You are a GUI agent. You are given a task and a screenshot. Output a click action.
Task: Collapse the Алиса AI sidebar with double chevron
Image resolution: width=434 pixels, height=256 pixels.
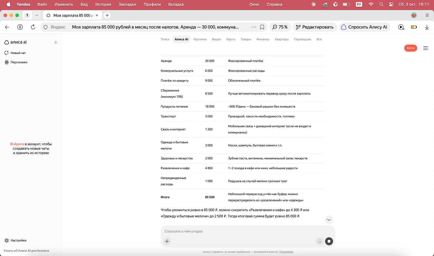pos(56,42)
